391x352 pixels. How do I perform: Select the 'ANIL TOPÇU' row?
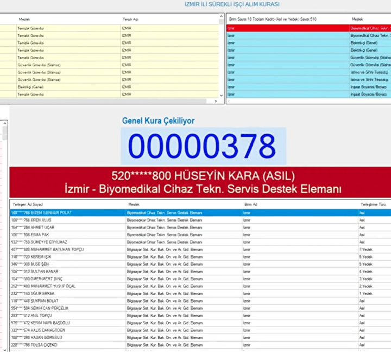tap(200, 316)
